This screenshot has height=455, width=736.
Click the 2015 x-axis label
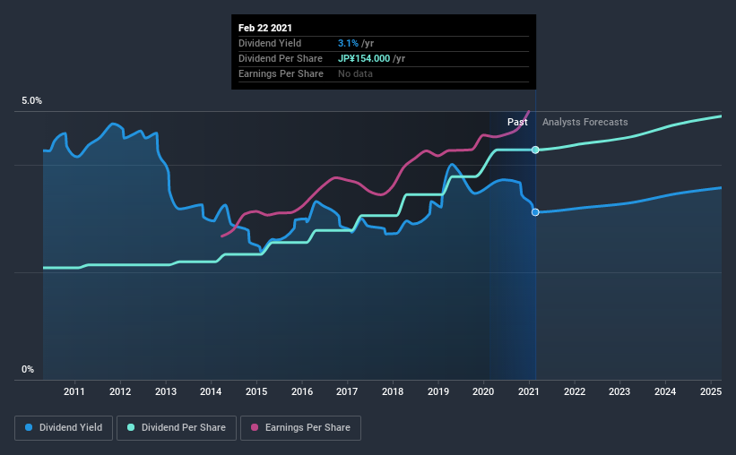[x=256, y=391]
